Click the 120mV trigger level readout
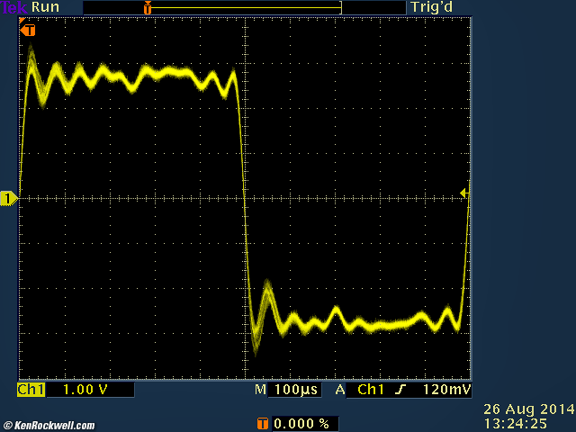Image resolution: width=576 pixels, height=432 pixels. (447, 391)
